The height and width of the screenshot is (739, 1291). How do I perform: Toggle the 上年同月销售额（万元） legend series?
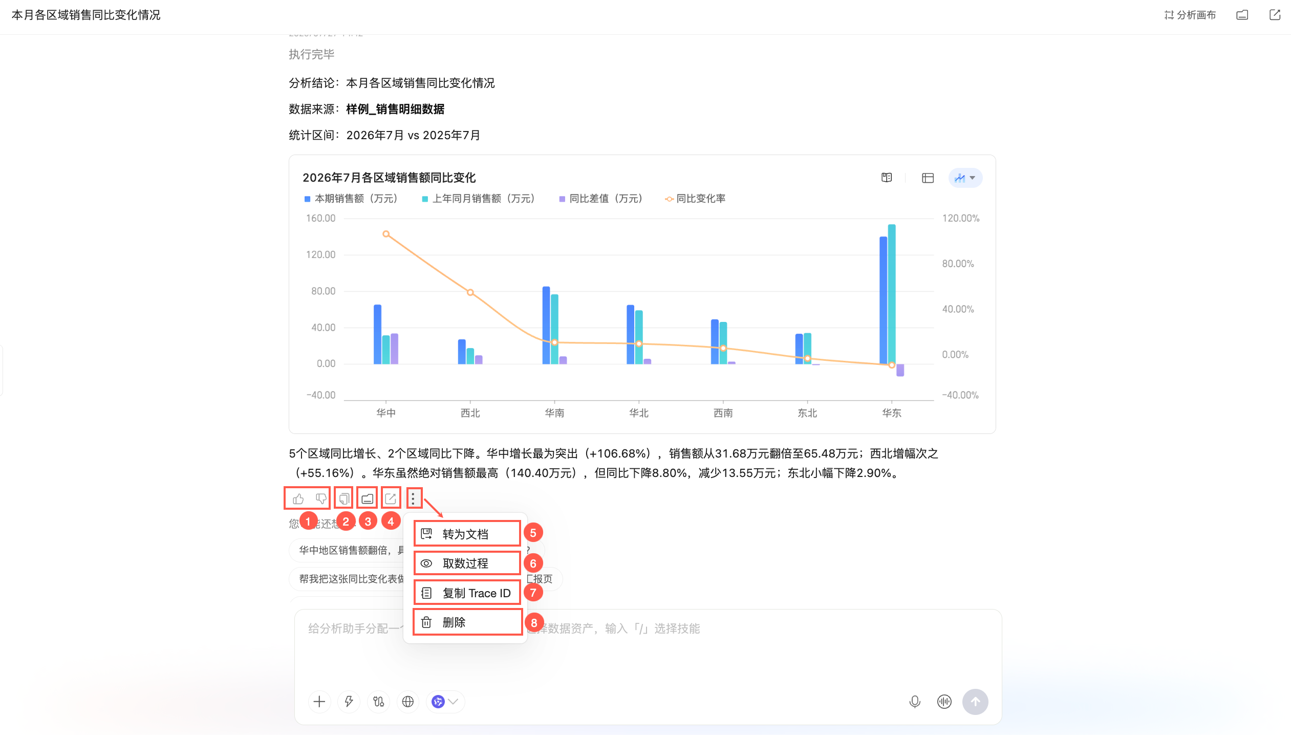[478, 199]
